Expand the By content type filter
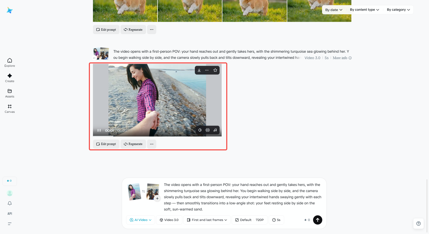Image resolution: width=429 pixels, height=234 pixels. (364, 10)
